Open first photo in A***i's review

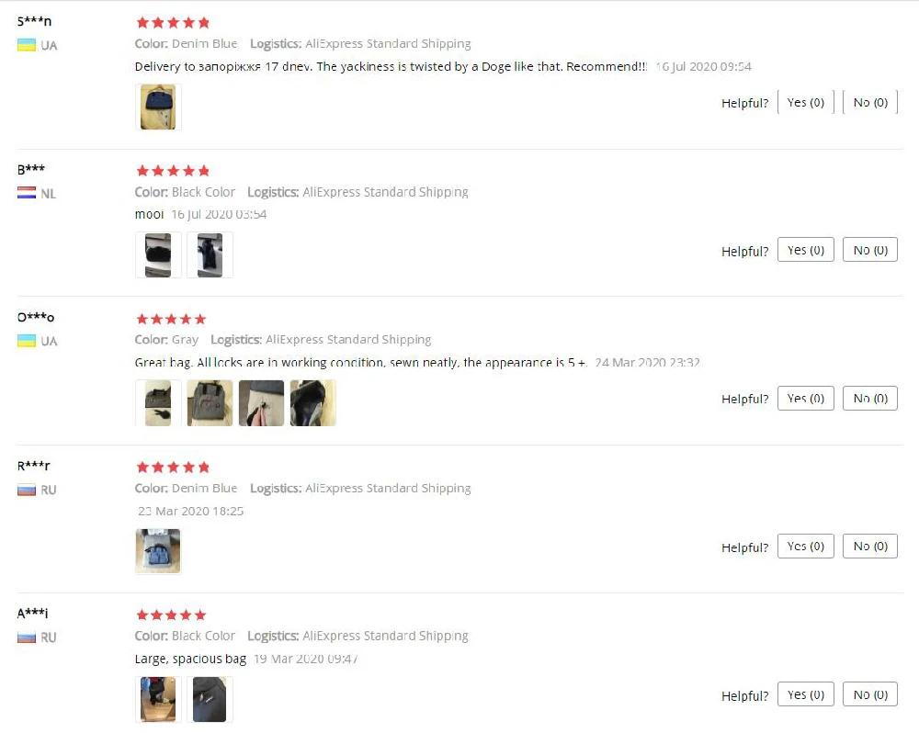coord(158,699)
